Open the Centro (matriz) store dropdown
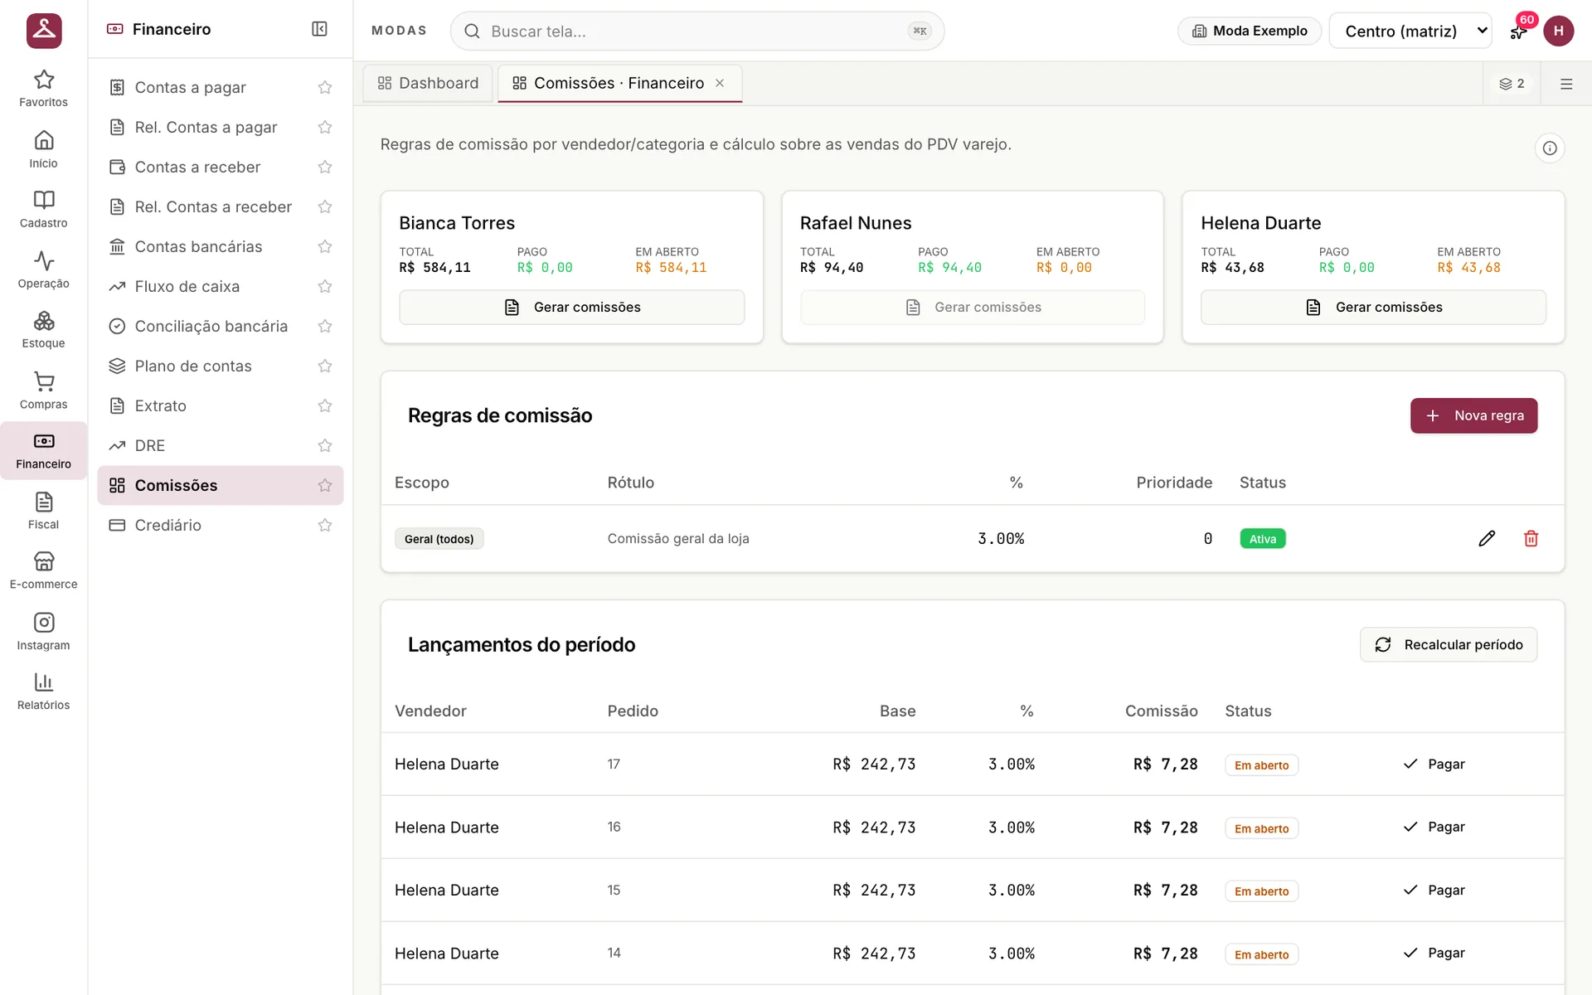This screenshot has height=995, width=1592. tap(1410, 31)
